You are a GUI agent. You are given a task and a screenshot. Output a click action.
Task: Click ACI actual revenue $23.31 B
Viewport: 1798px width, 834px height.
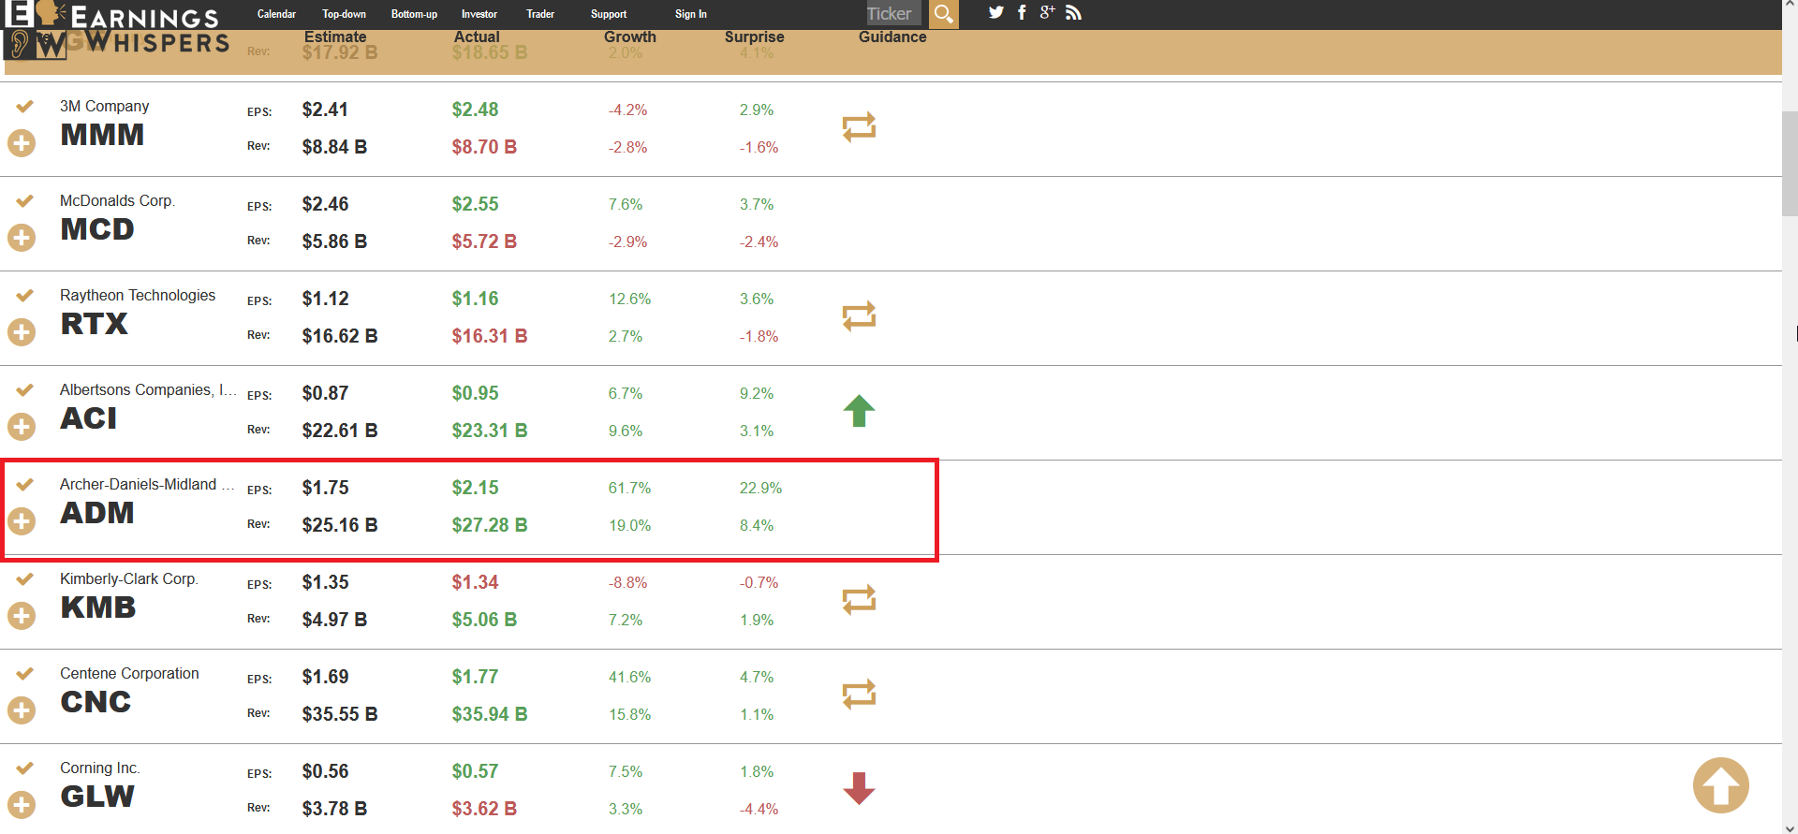click(x=490, y=431)
